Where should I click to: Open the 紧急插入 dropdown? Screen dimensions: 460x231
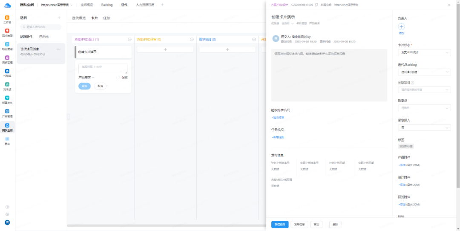click(424, 128)
